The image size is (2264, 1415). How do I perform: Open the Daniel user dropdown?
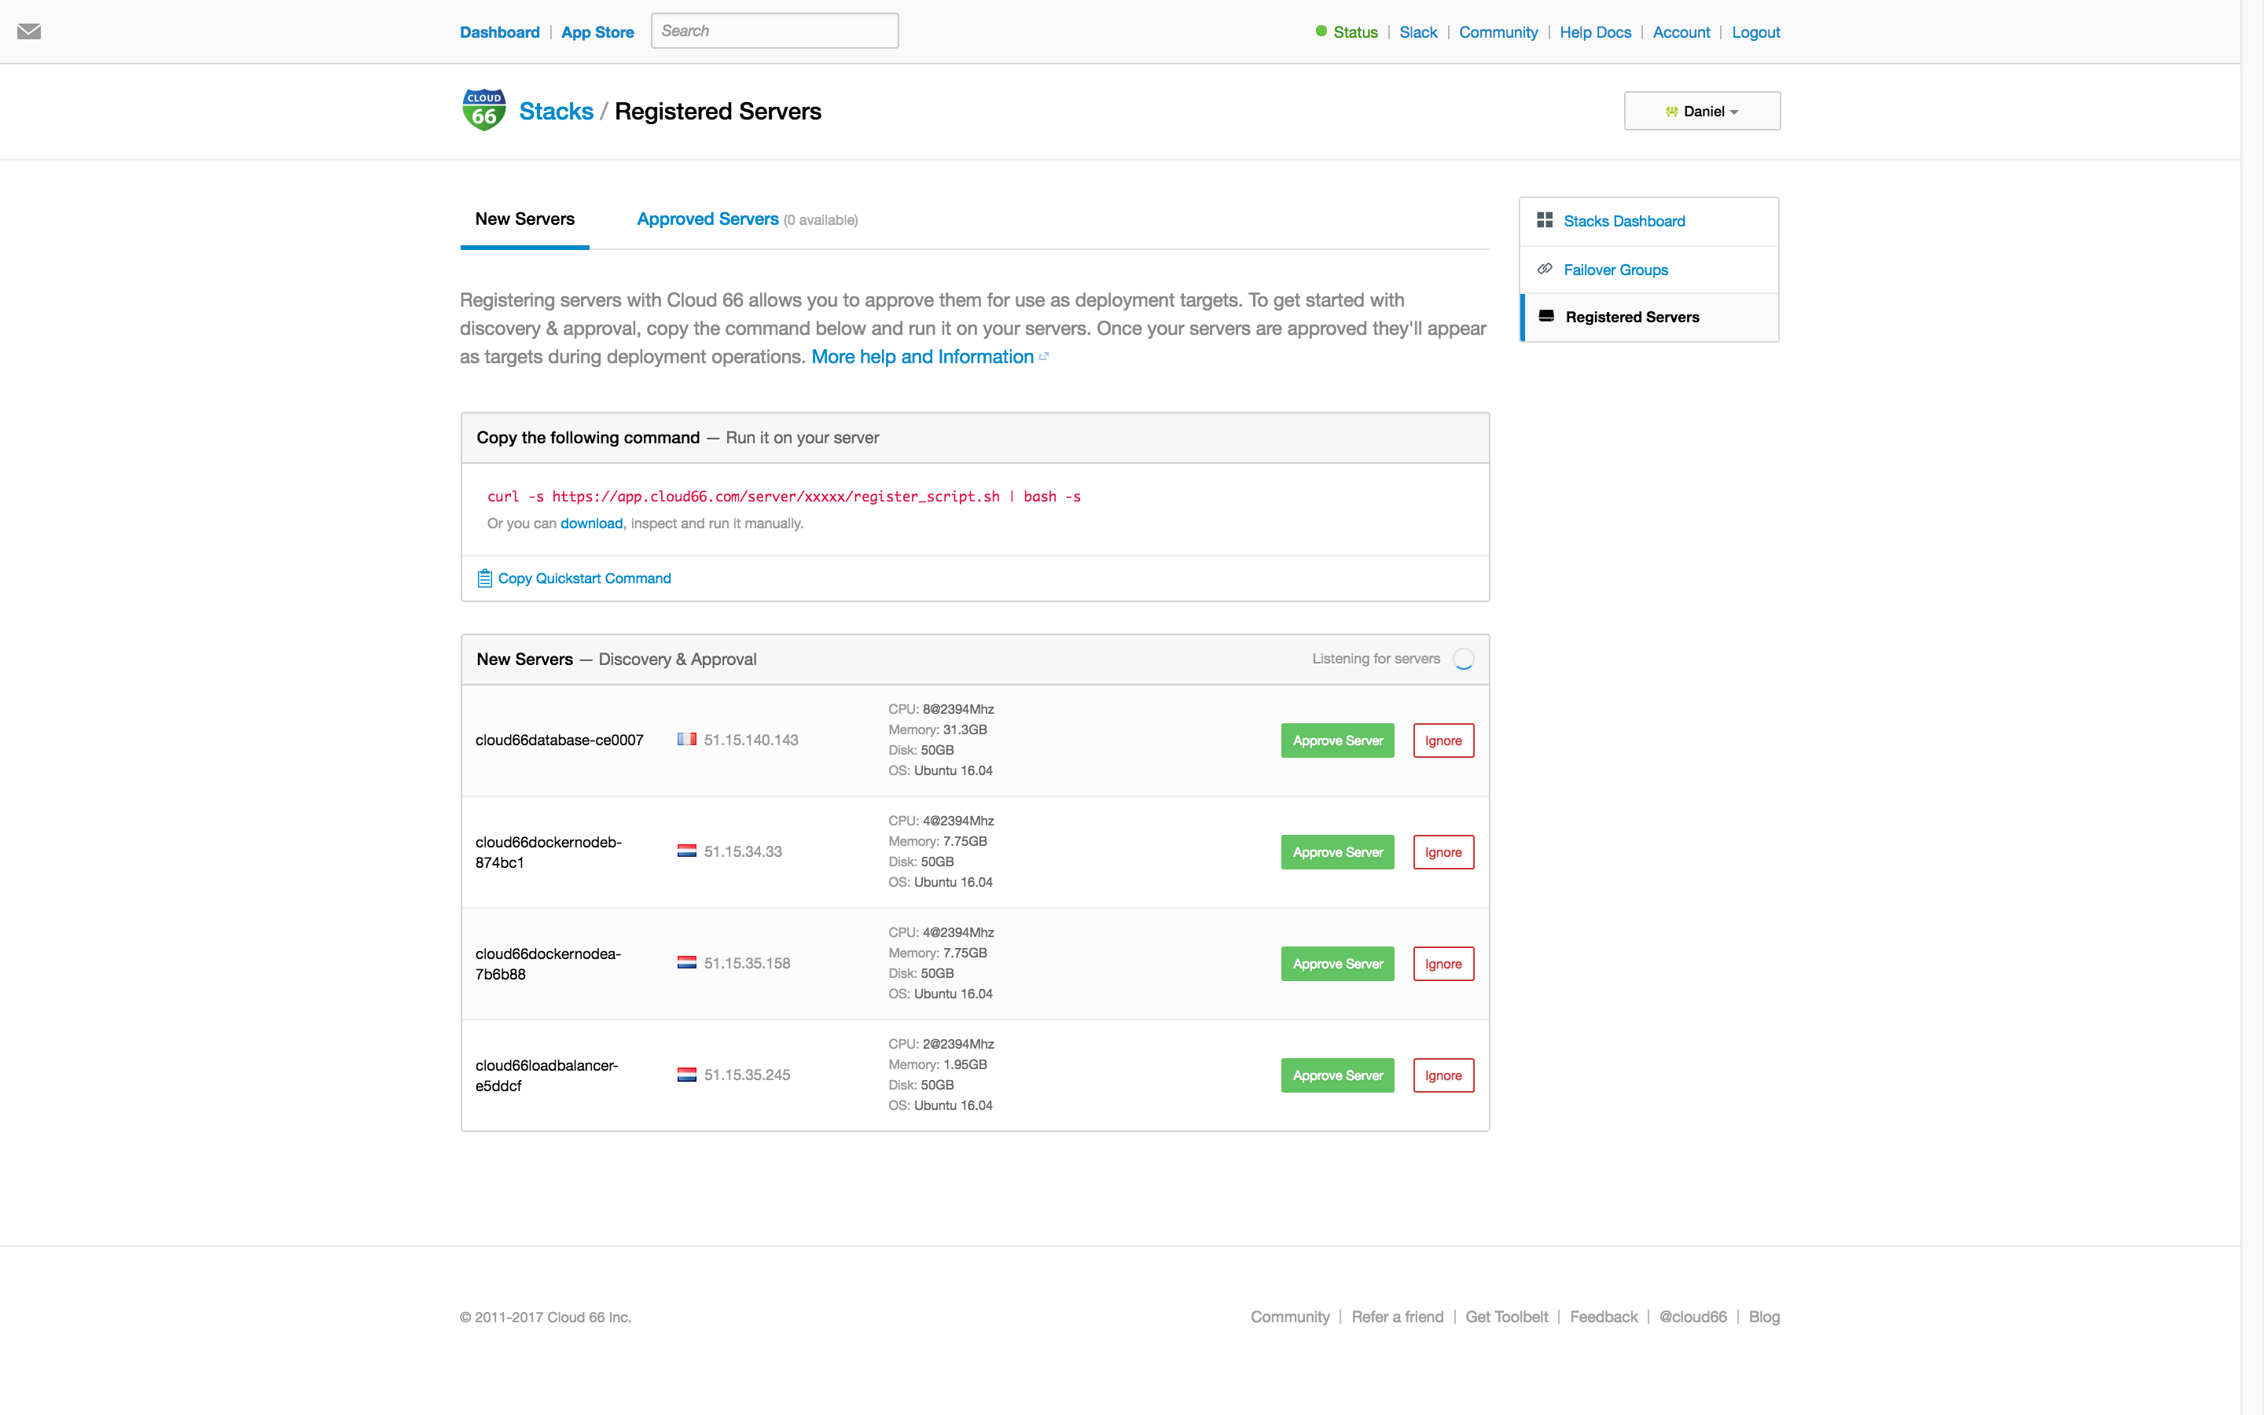1702,110
